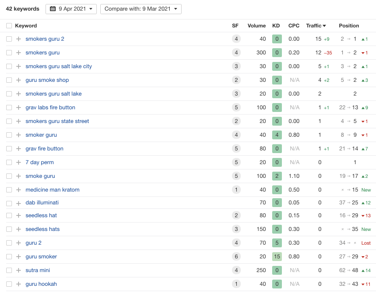Click plus icon next to sutra mini
The height and width of the screenshot is (292, 376).
coord(19,270)
